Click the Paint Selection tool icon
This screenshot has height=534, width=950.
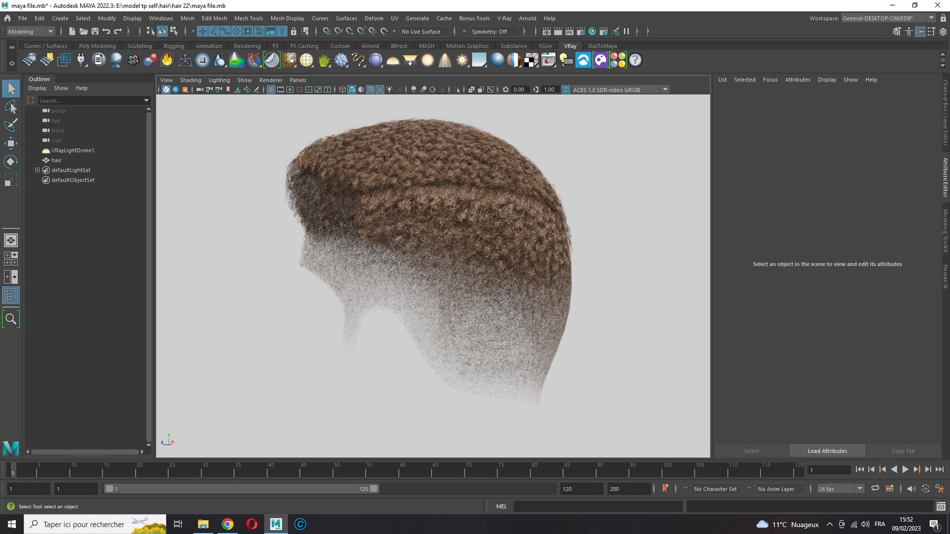point(11,125)
